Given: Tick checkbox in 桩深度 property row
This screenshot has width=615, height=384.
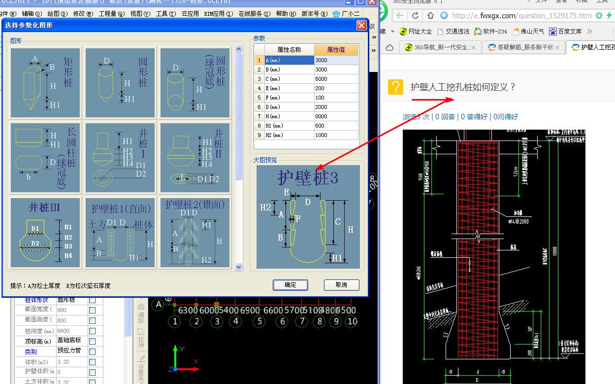Looking at the screenshot, I should pyautogui.click(x=92, y=331).
